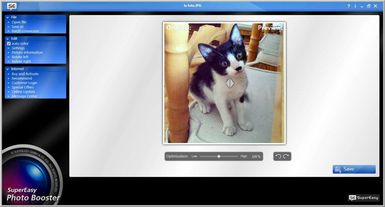Screen dimensions: 385x207
Task: Select Rotate left
Action: [x=20, y=57]
